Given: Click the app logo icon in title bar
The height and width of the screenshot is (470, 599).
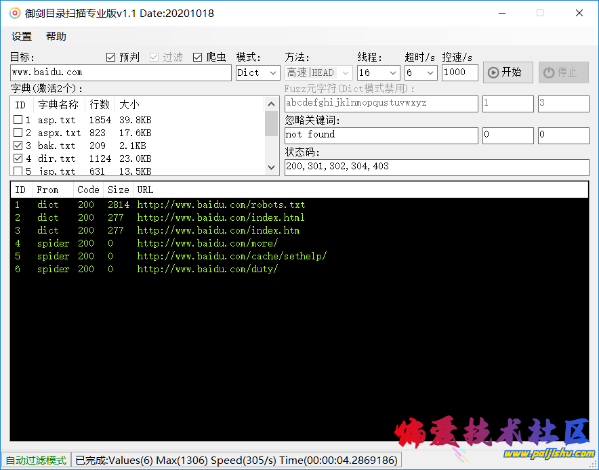Looking at the screenshot, I should tap(14, 13).
